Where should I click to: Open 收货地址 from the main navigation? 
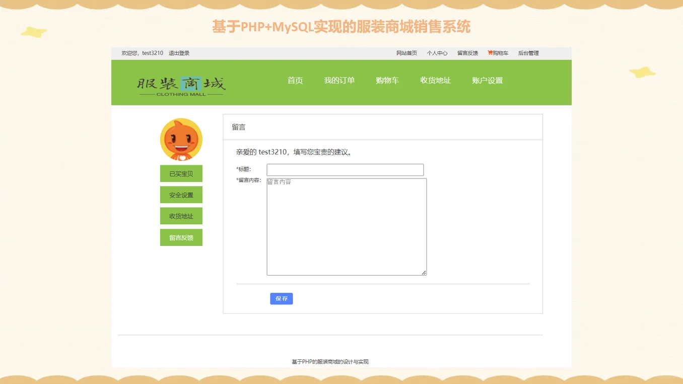click(435, 80)
